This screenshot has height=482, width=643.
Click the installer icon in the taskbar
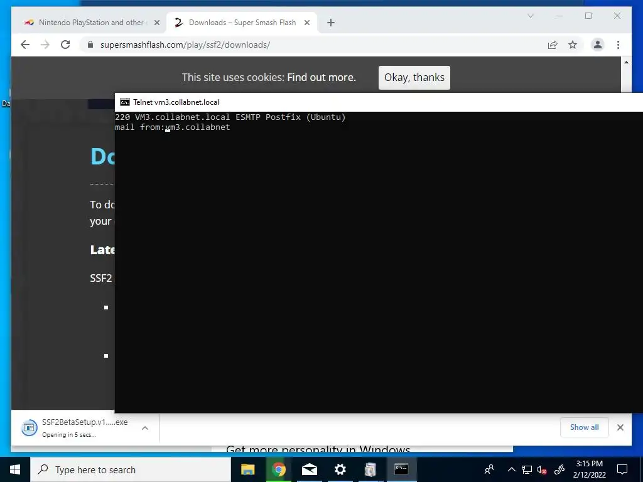(370, 469)
